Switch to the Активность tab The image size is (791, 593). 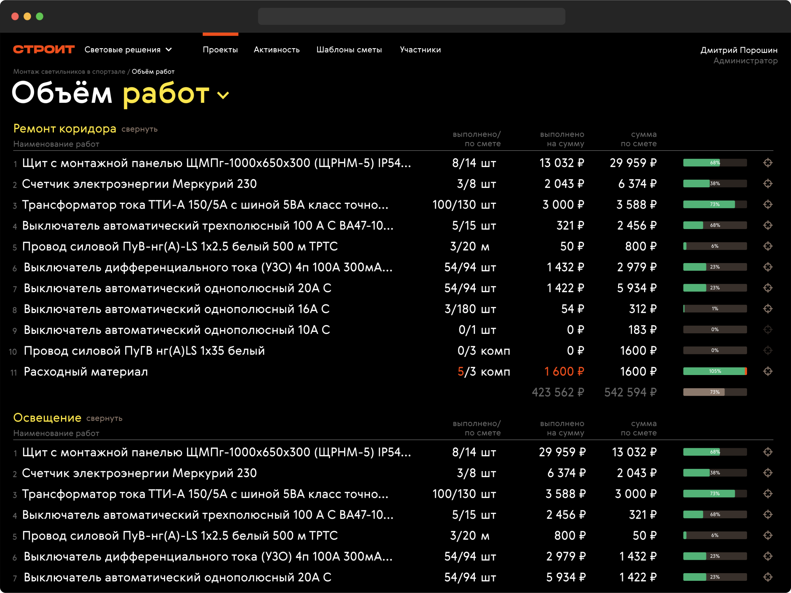pyautogui.click(x=276, y=50)
